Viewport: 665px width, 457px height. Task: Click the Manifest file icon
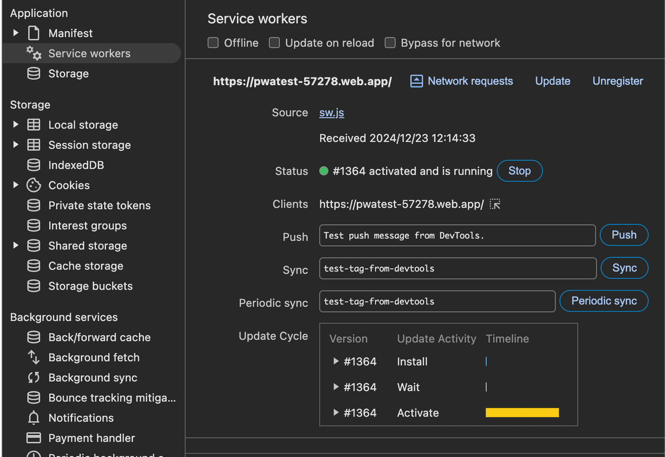click(34, 33)
